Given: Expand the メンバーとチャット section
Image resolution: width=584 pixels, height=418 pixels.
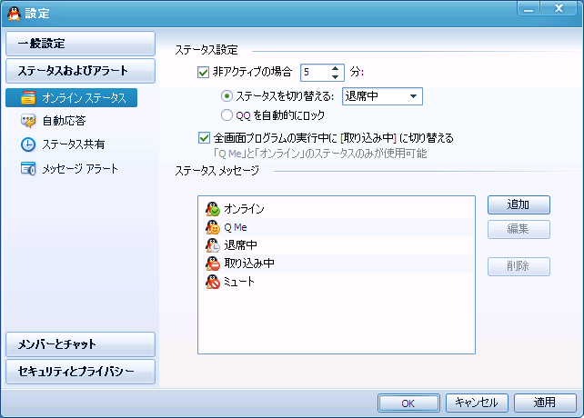Looking at the screenshot, I should click(80, 344).
